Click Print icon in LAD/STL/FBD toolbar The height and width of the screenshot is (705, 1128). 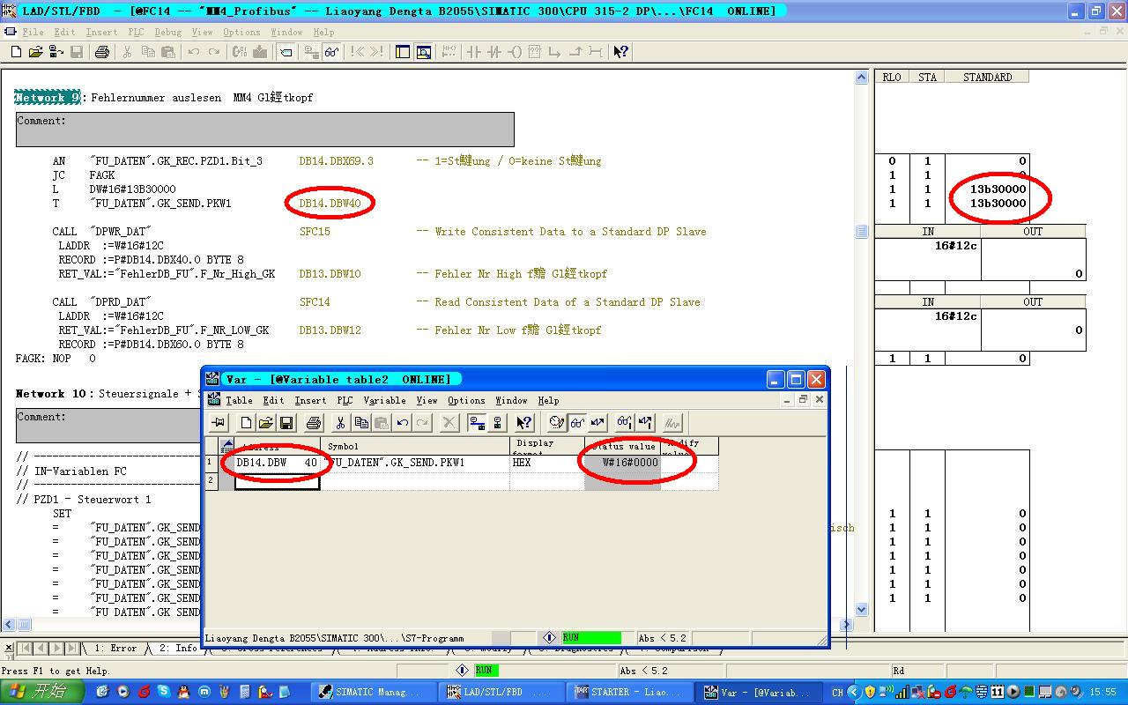coord(101,52)
